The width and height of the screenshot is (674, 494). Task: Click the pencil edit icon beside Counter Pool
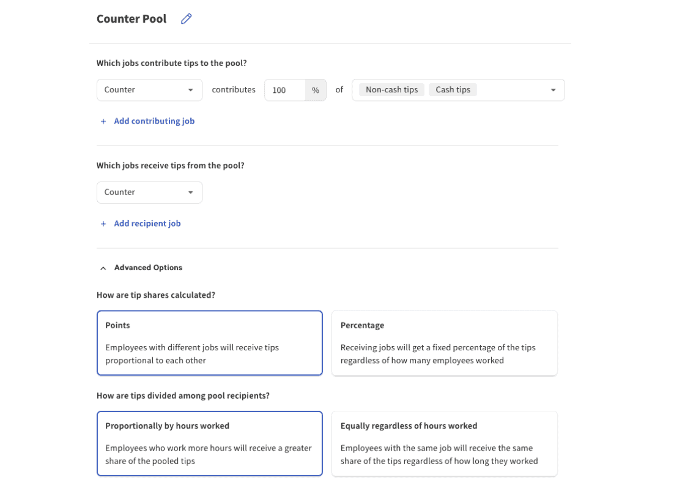tap(187, 19)
